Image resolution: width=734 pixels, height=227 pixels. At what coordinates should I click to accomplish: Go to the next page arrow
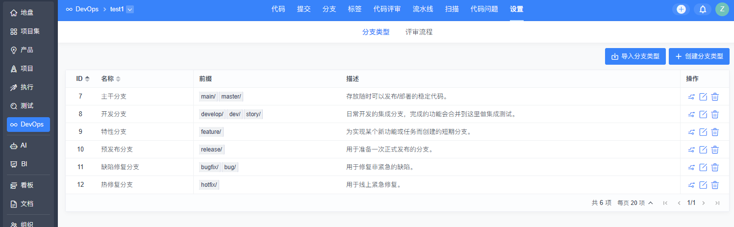pos(704,203)
